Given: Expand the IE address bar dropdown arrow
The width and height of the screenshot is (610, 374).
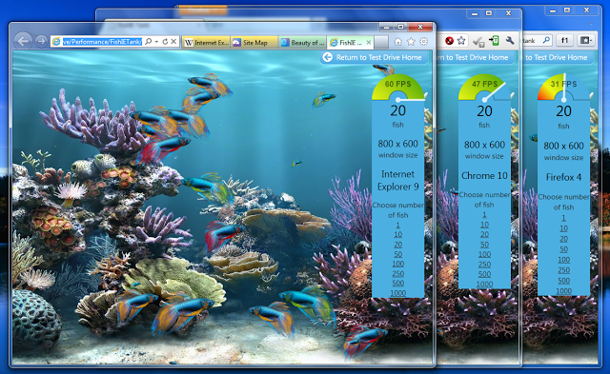Looking at the screenshot, I should (156, 42).
